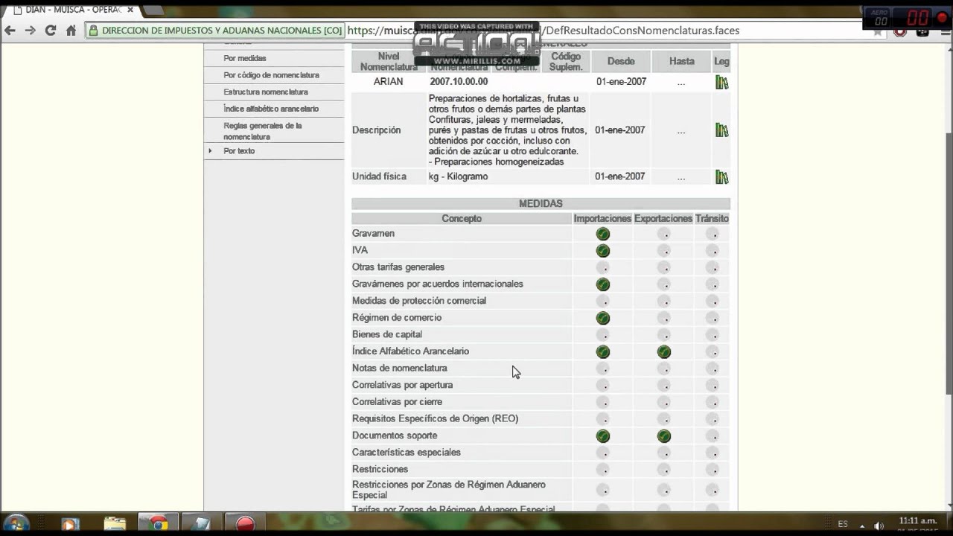Click the Exportaciones column header
This screenshot has width=953, height=536.
tap(663, 219)
